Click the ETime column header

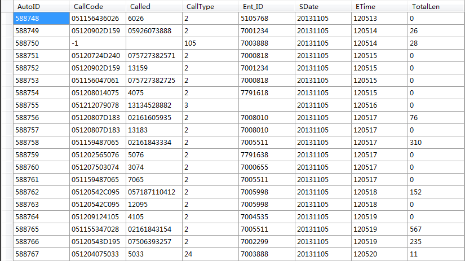[379, 6]
